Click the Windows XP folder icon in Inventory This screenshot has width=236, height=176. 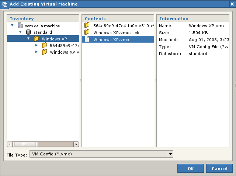[x=37, y=39]
